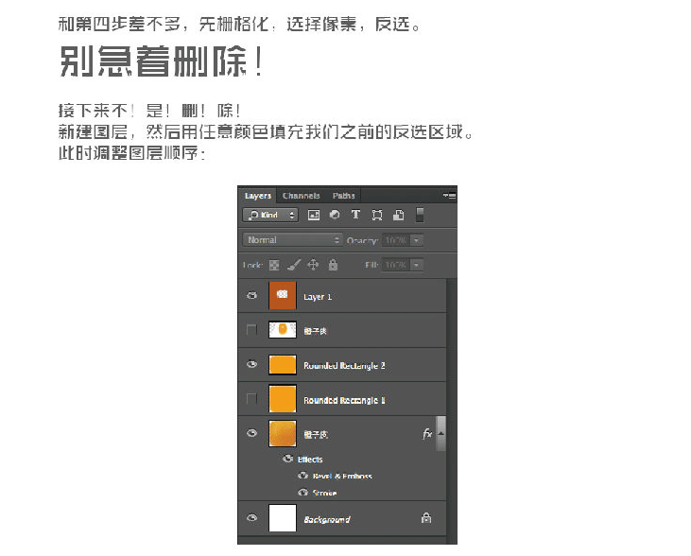This screenshot has height=556, width=691.
Task: Lock all padlock icon
Action: pyautogui.click(x=333, y=265)
